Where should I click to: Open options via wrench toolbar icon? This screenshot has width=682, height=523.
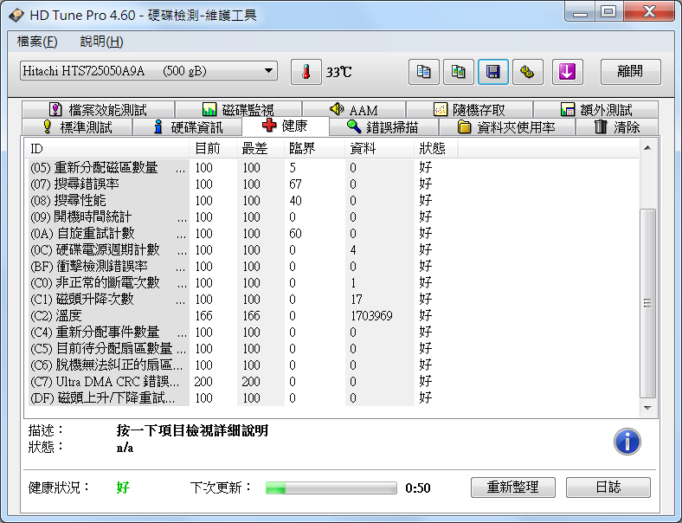[528, 72]
